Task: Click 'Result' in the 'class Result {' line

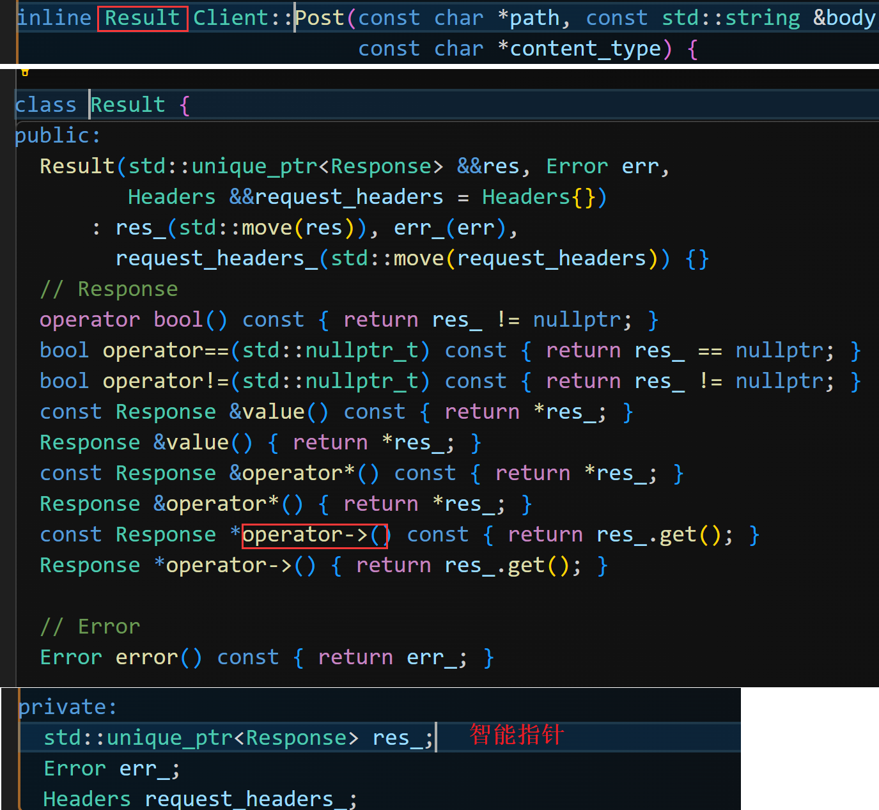Action: (x=128, y=105)
